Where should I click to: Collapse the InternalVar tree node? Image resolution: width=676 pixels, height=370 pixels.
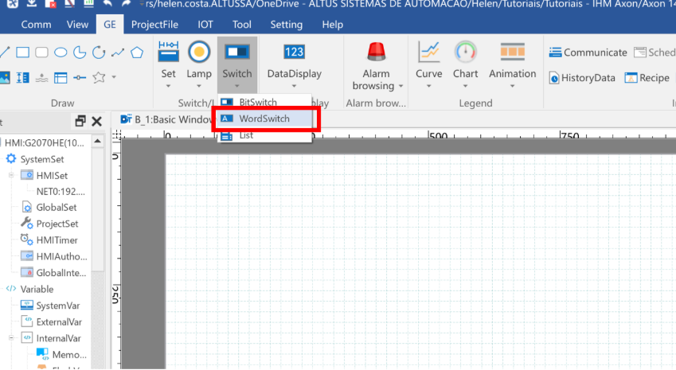point(11,338)
